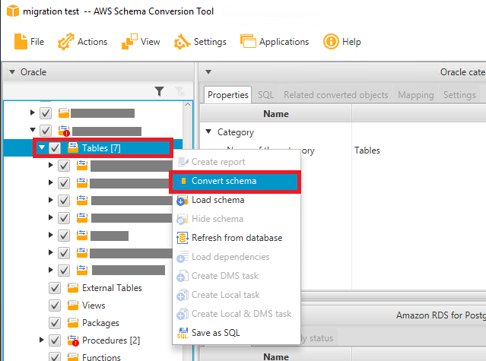
Task: Click the Procedures [2] error icon
Action: click(x=74, y=340)
